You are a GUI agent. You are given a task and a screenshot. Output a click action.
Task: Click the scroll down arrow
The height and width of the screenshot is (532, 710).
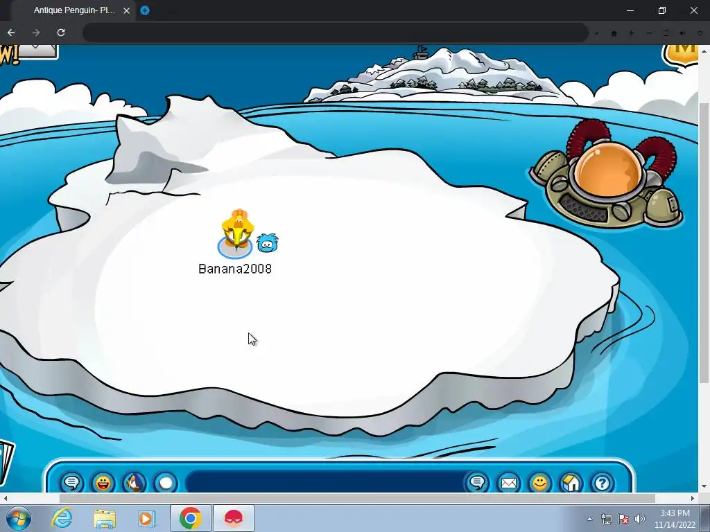pyautogui.click(x=704, y=487)
